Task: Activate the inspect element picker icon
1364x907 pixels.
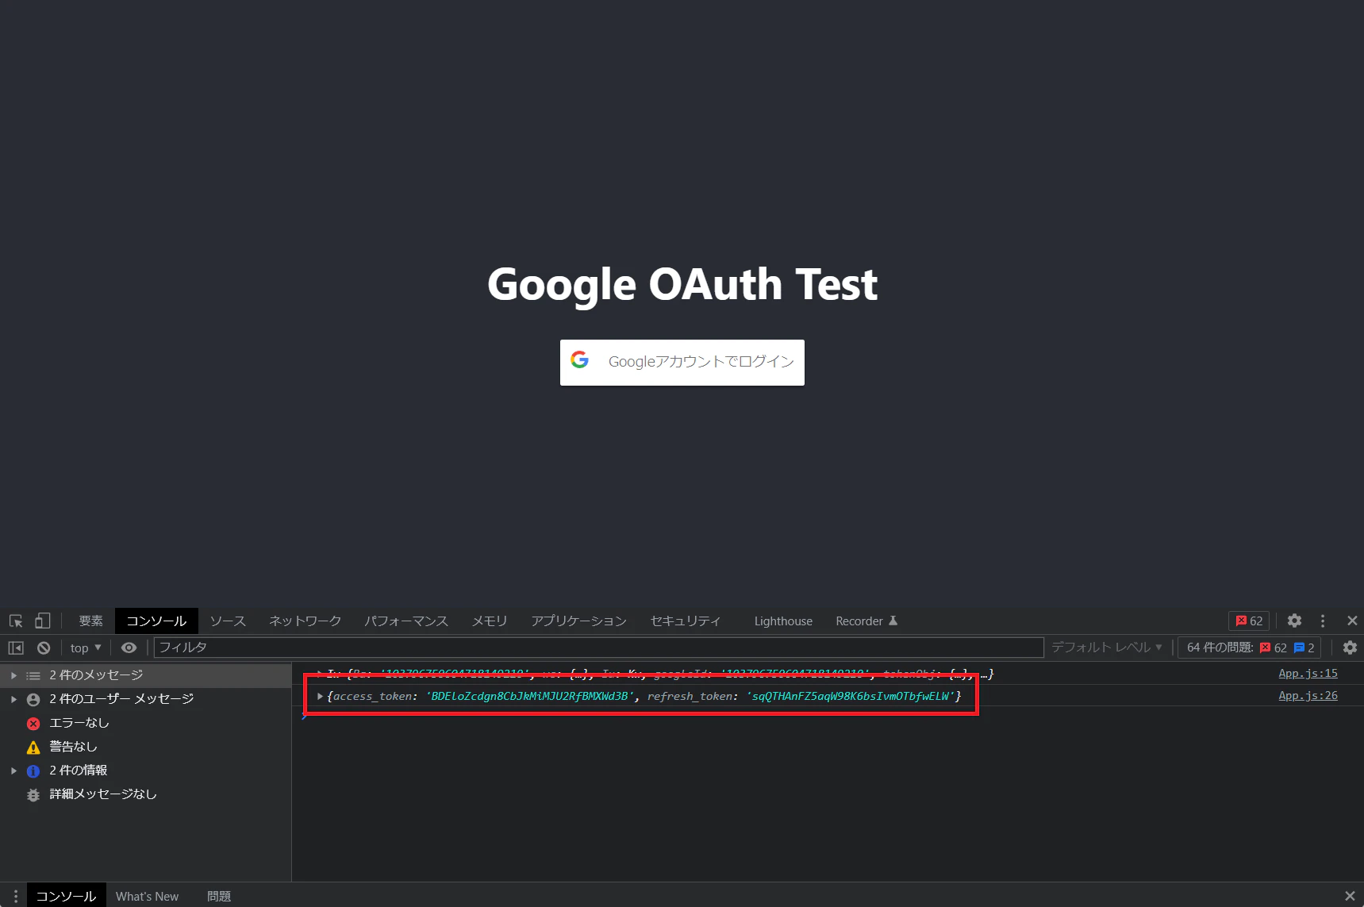Action: click(x=16, y=621)
